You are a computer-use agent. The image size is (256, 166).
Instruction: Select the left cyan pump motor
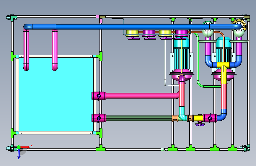click(181, 55)
